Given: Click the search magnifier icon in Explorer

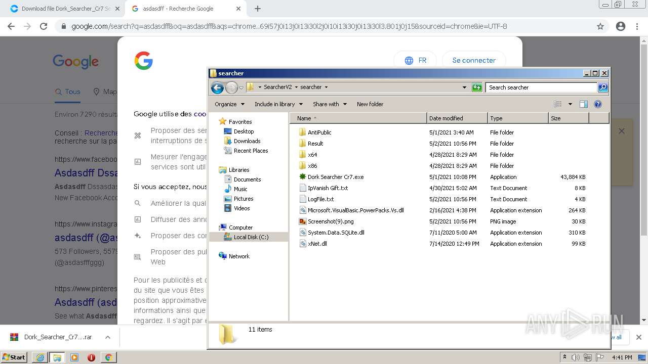Looking at the screenshot, I should tap(602, 87).
